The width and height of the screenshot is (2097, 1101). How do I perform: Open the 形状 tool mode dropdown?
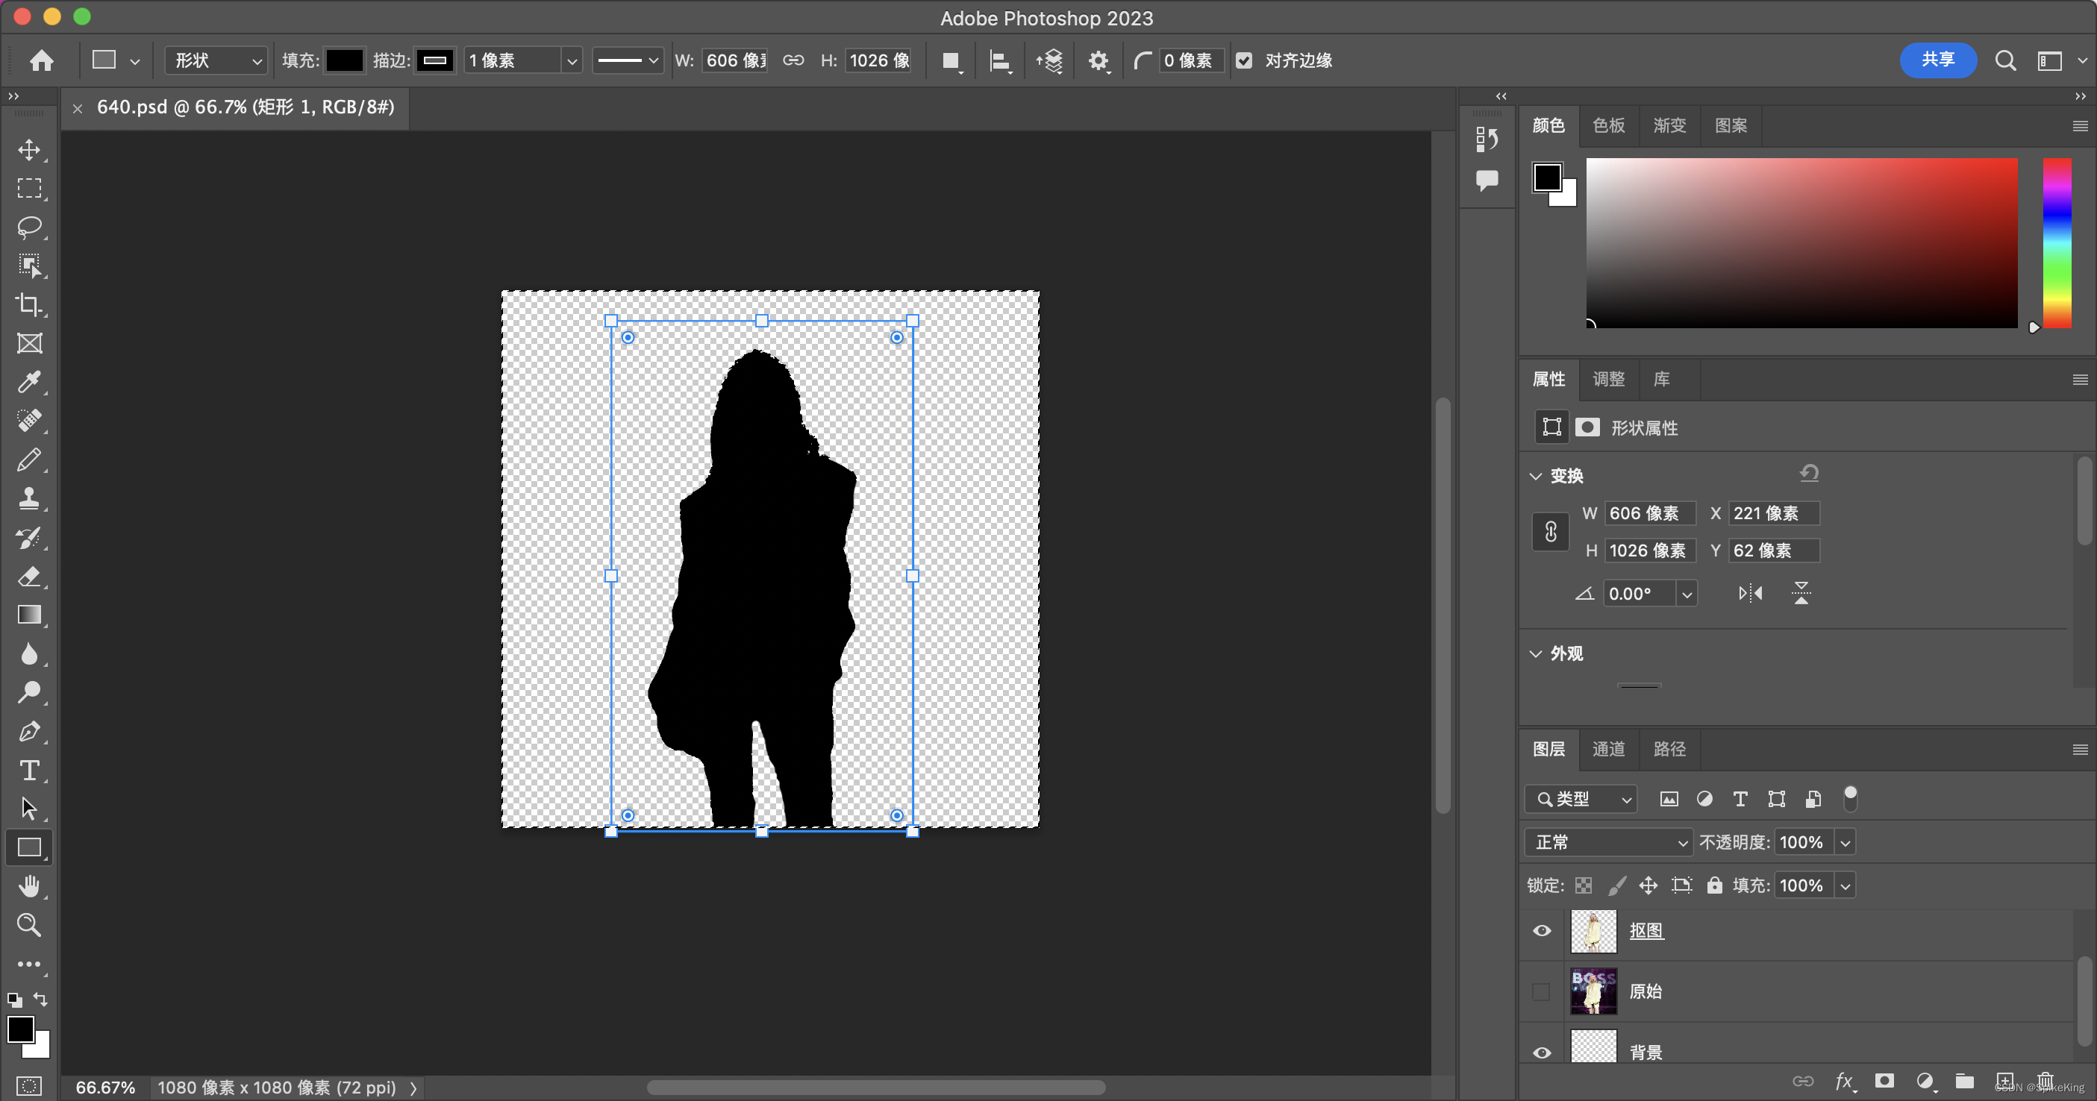216,60
